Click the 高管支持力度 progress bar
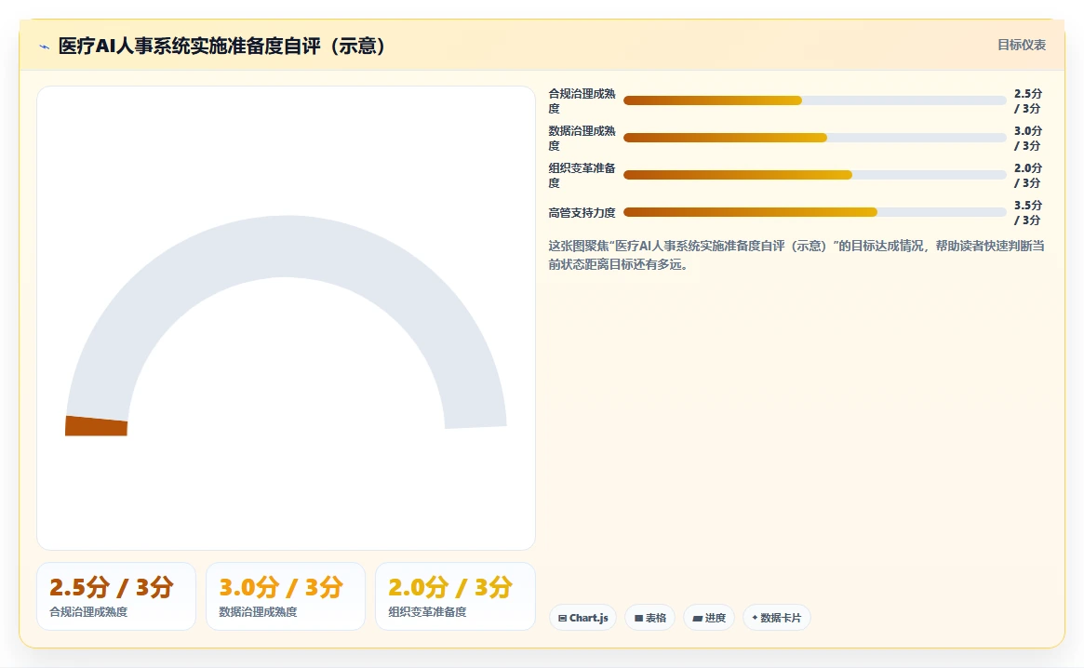This screenshot has height=668, width=1084. click(814, 212)
